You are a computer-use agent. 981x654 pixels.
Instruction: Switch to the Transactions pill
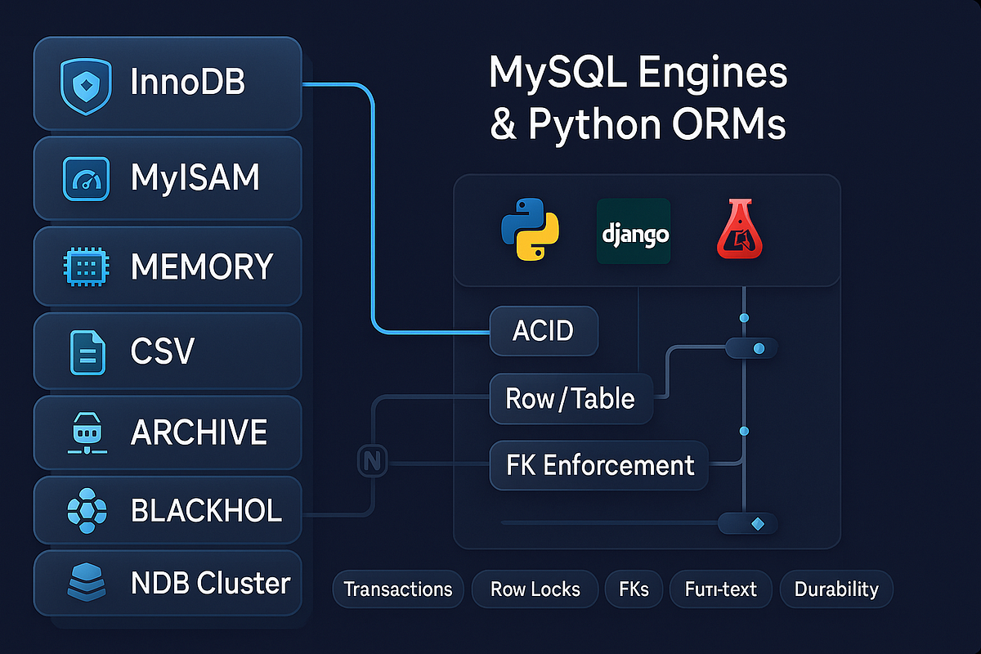(398, 589)
